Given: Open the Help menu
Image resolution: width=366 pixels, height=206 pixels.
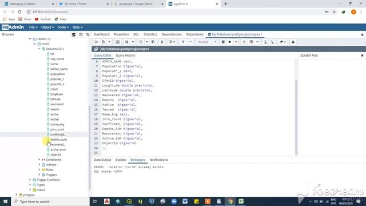Looking at the screenshot, I should pos(77,27).
